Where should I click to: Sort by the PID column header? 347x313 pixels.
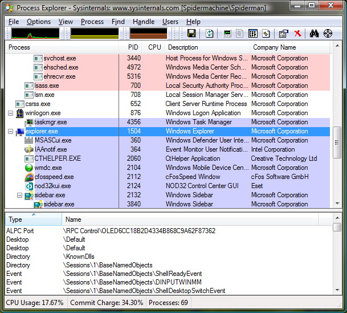tap(130, 47)
